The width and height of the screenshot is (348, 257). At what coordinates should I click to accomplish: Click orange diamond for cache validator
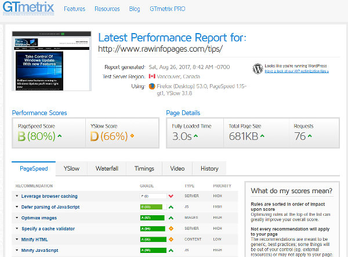[x=171, y=229]
